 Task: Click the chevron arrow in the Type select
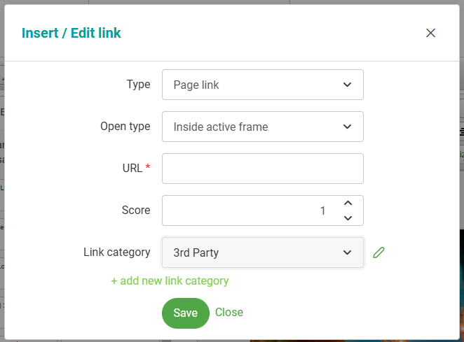pos(347,85)
